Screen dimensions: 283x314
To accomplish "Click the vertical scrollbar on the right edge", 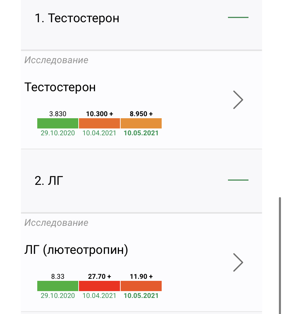I will (x=280, y=253).
